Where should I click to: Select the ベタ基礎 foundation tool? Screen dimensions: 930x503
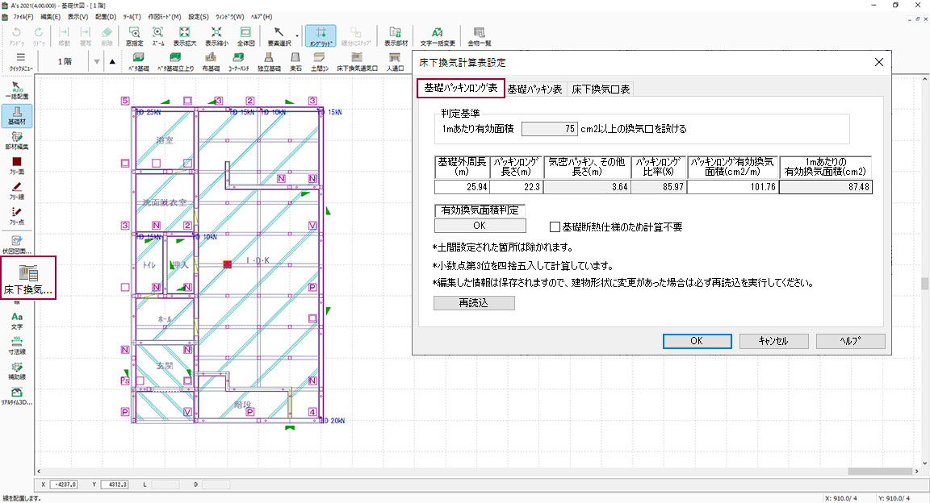pos(138,61)
